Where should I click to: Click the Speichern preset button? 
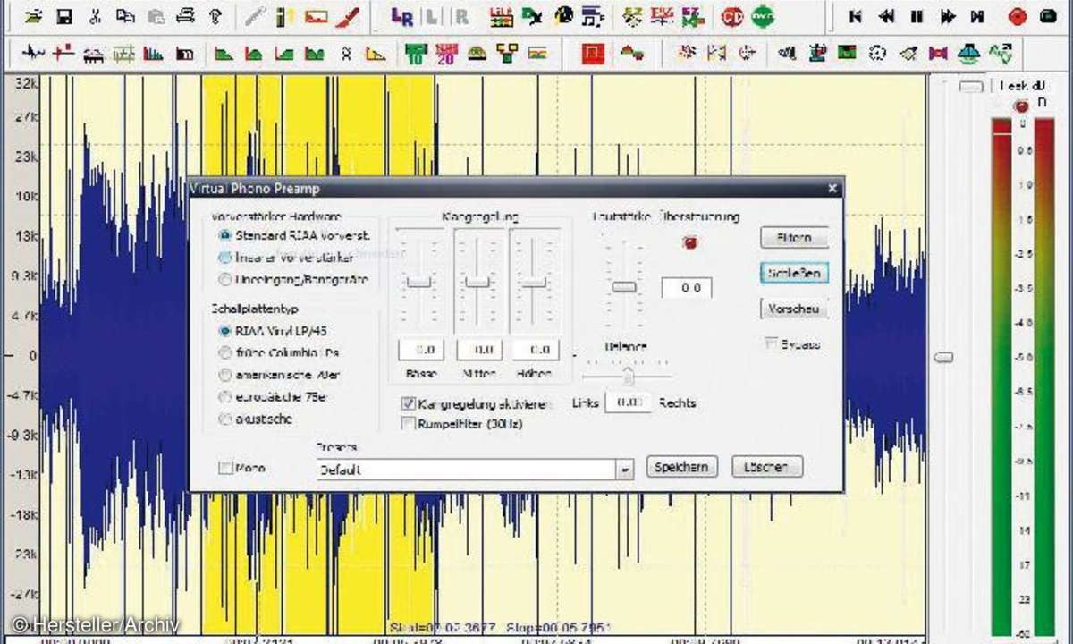coord(682,467)
